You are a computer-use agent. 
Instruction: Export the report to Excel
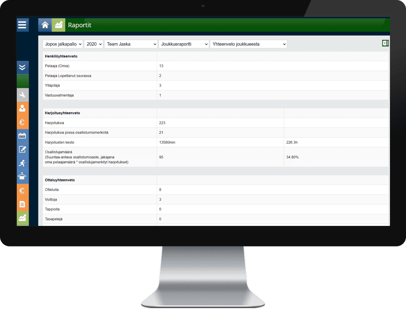click(x=385, y=43)
